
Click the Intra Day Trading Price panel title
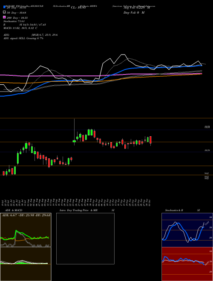click(x=78, y=210)
